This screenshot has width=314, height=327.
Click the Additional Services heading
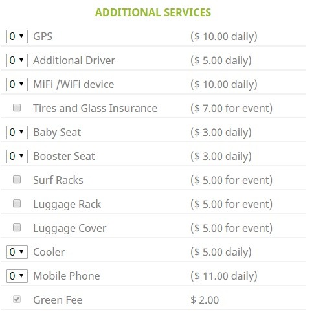(x=153, y=12)
